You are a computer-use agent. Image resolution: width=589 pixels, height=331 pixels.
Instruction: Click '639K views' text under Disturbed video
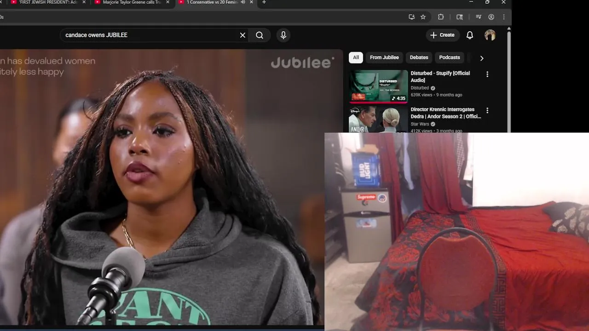tap(422, 95)
